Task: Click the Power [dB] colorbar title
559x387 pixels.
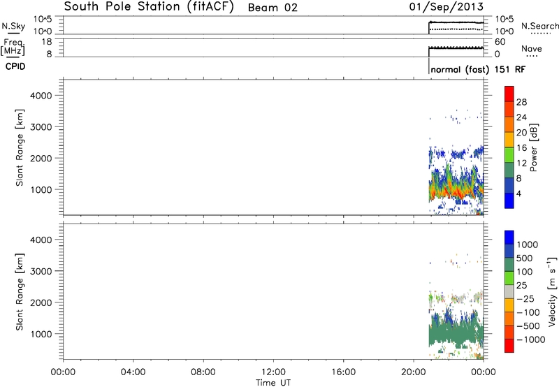Action: 533,147
